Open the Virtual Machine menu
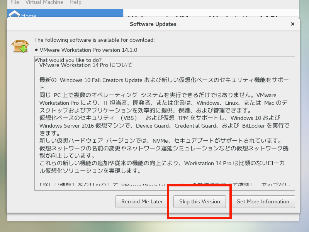This screenshot has width=309, height=232. pos(44,2)
